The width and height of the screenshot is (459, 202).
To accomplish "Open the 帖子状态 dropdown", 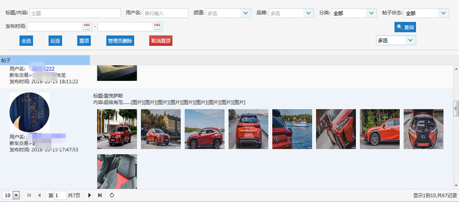I will pyautogui.click(x=444, y=13).
